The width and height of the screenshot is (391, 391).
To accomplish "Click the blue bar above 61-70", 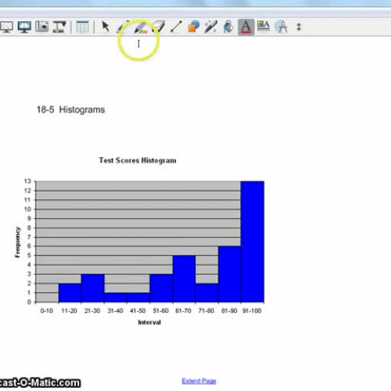I will 184,279.
